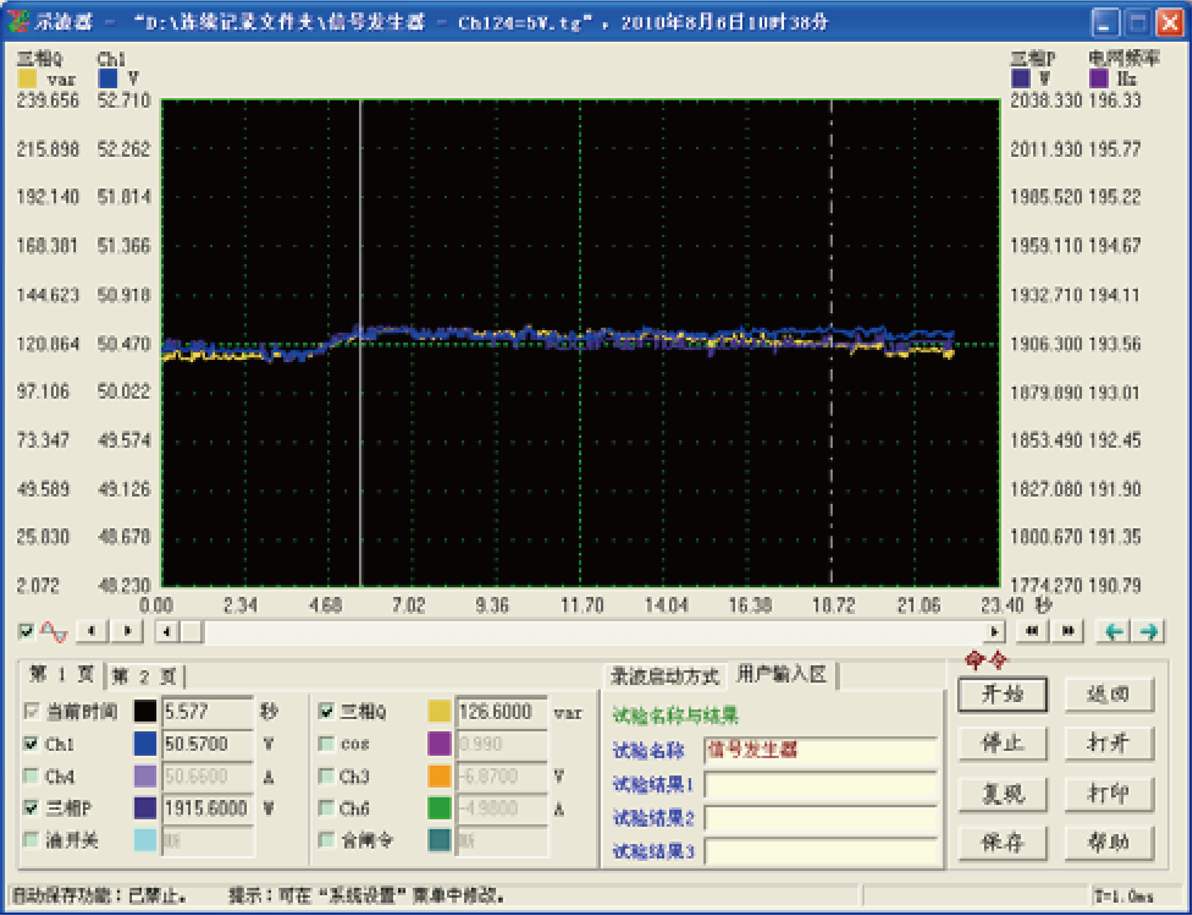Image resolution: width=1192 pixels, height=915 pixels.
Task: Click the dark purple 三相P legend swatch above the chart
Action: point(1020,78)
